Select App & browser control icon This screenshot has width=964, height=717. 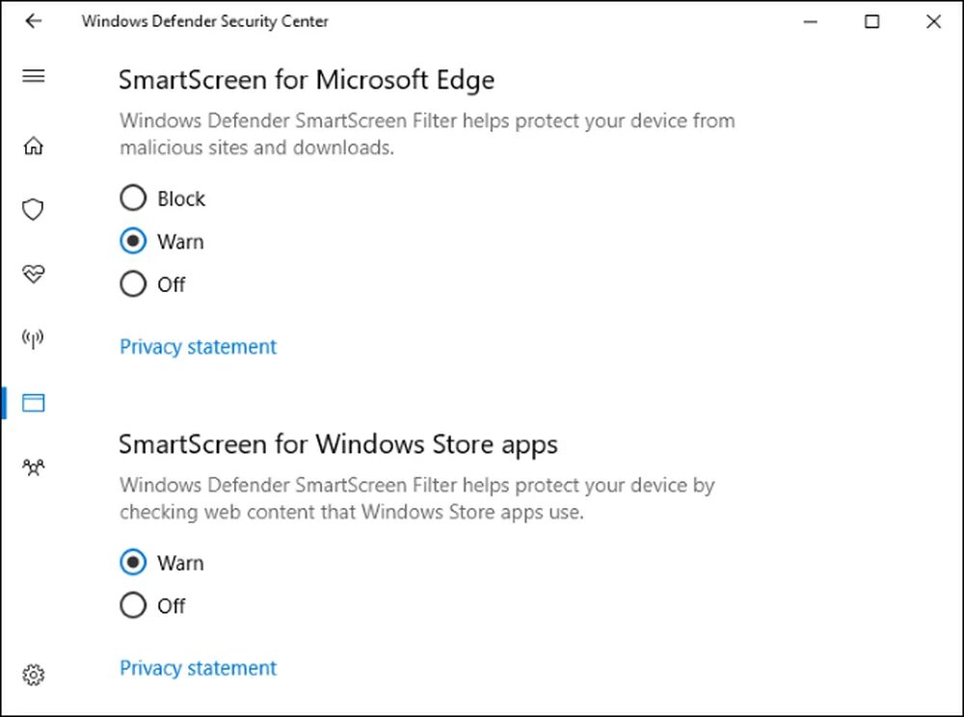point(34,403)
